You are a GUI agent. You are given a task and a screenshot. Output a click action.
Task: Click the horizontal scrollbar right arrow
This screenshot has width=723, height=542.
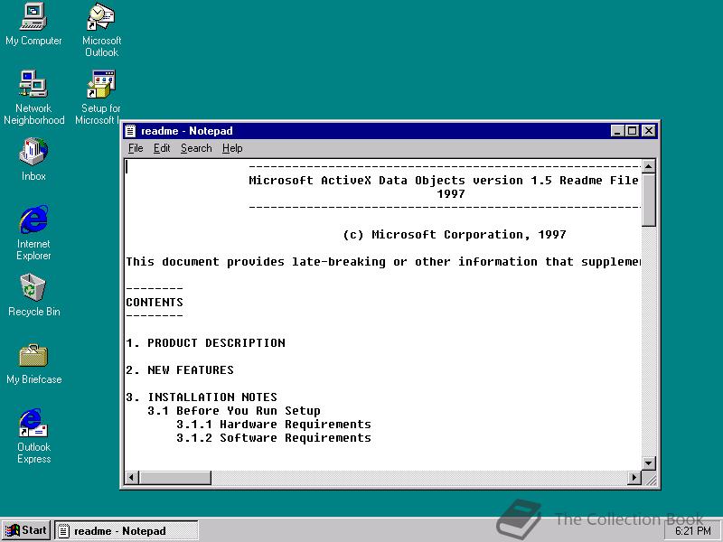click(x=634, y=478)
